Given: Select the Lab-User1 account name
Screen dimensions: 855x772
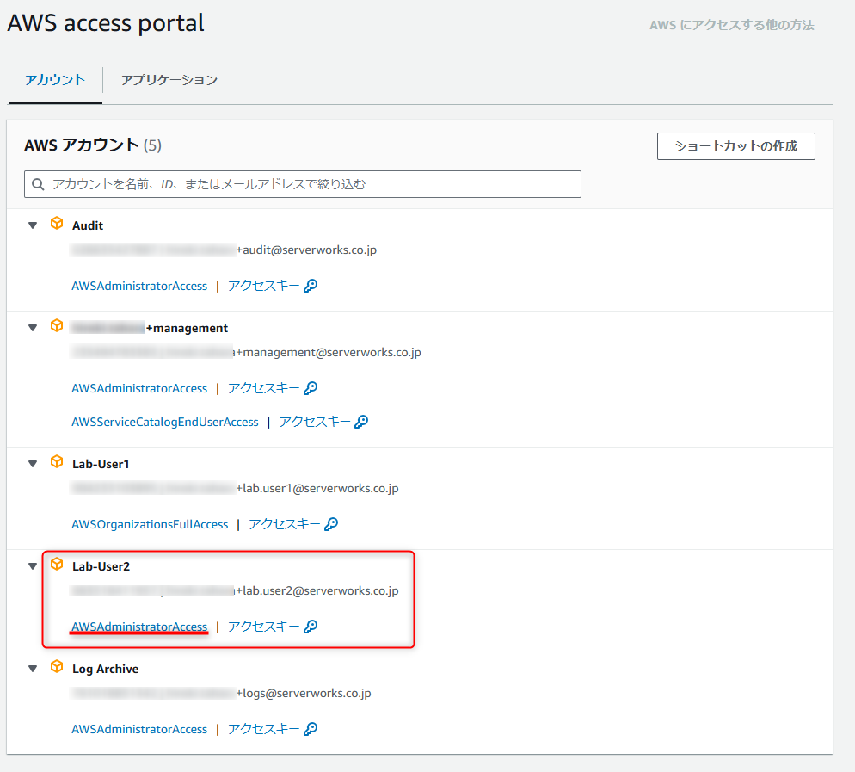Looking at the screenshot, I should tap(101, 464).
